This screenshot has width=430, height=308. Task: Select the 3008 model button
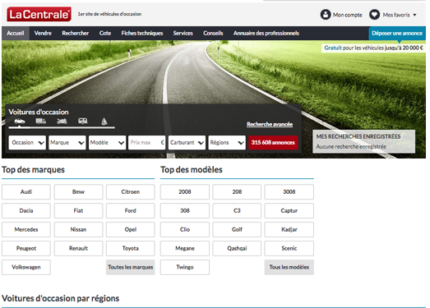point(289,192)
